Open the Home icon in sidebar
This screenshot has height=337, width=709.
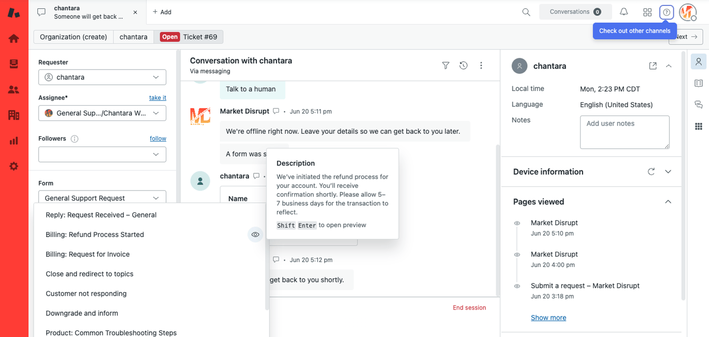click(14, 38)
